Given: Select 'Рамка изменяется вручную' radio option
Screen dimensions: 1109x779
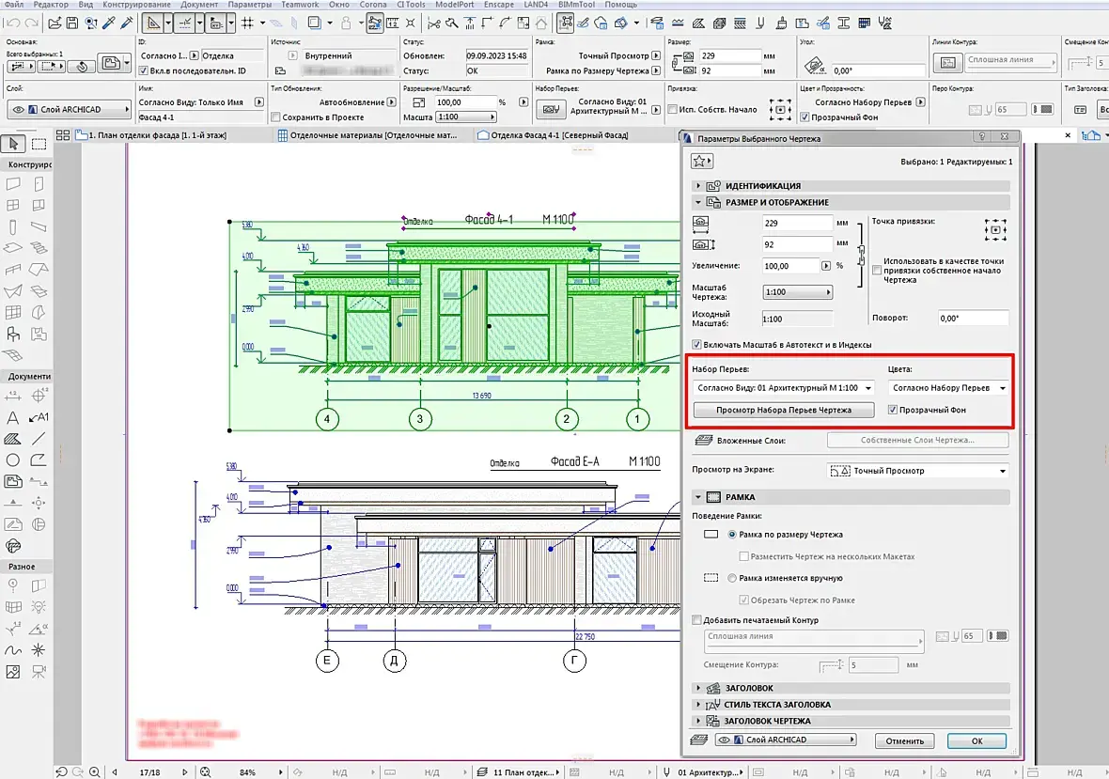Looking at the screenshot, I should (732, 578).
